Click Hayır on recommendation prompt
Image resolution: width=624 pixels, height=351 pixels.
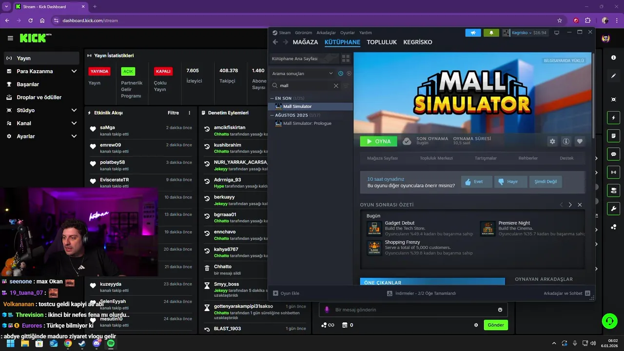510,182
